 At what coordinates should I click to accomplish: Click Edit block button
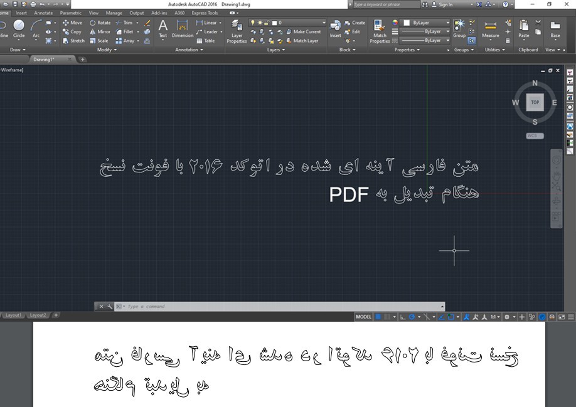352,32
